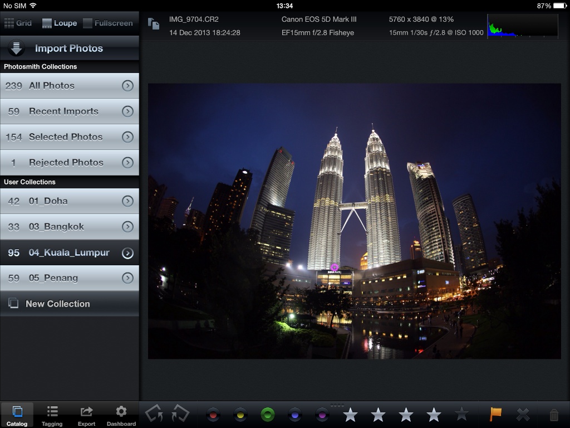The image size is (570, 428).
Task: Expand Rejected Photos chevron
Action: [x=127, y=163]
